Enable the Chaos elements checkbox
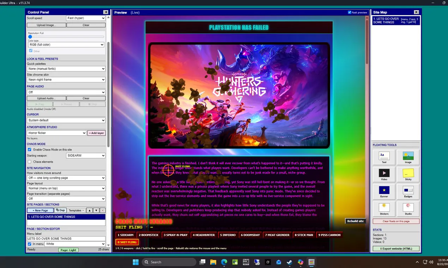Image resolution: width=448 pixels, height=268 pixels. (30, 162)
